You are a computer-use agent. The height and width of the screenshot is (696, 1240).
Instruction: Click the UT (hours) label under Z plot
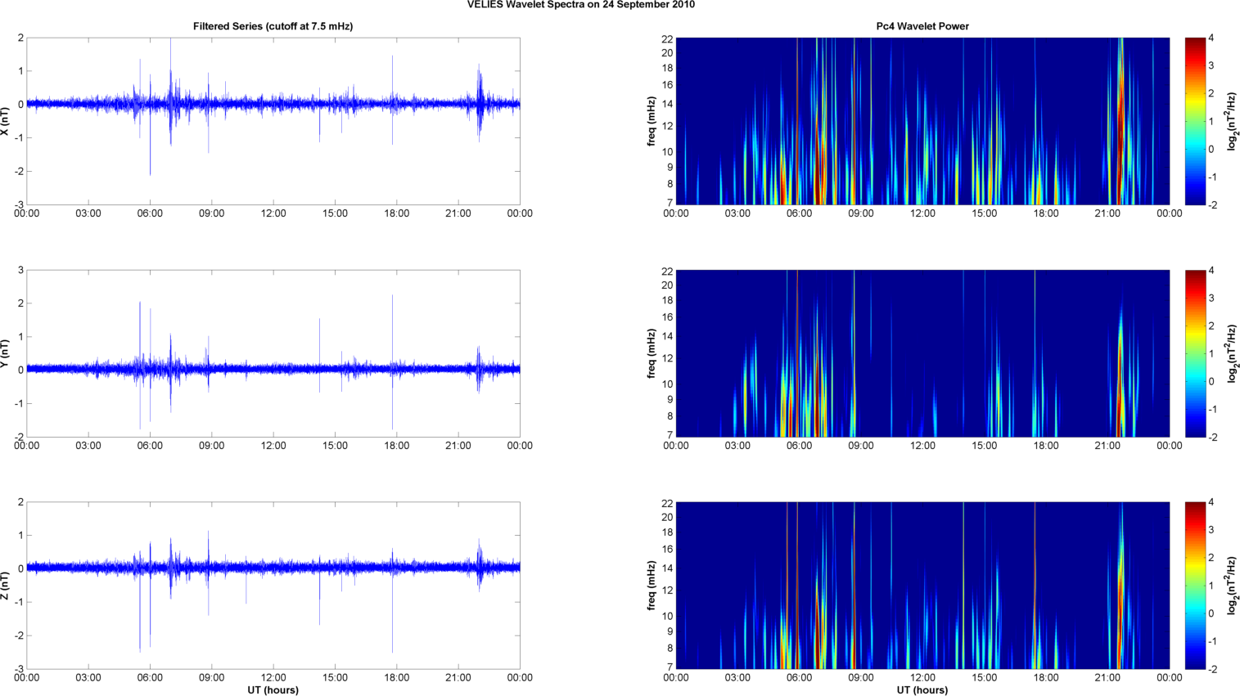(273, 690)
